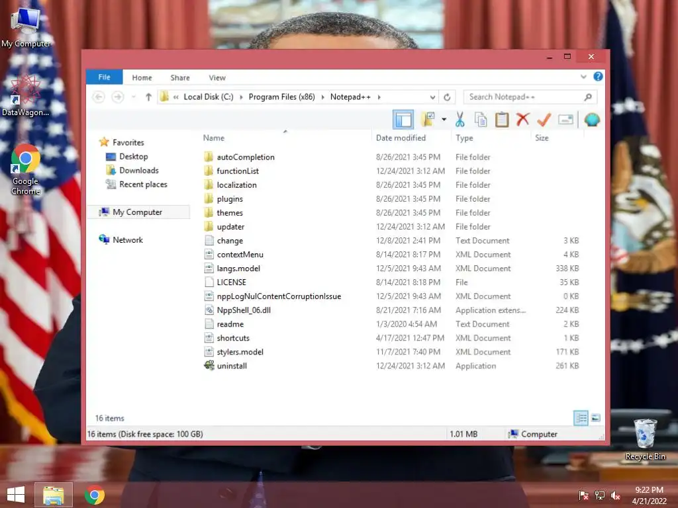Click the Paste clipboard icon
Image resolution: width=678 pixels, height=508 pixels.
[x=502, y=120]
